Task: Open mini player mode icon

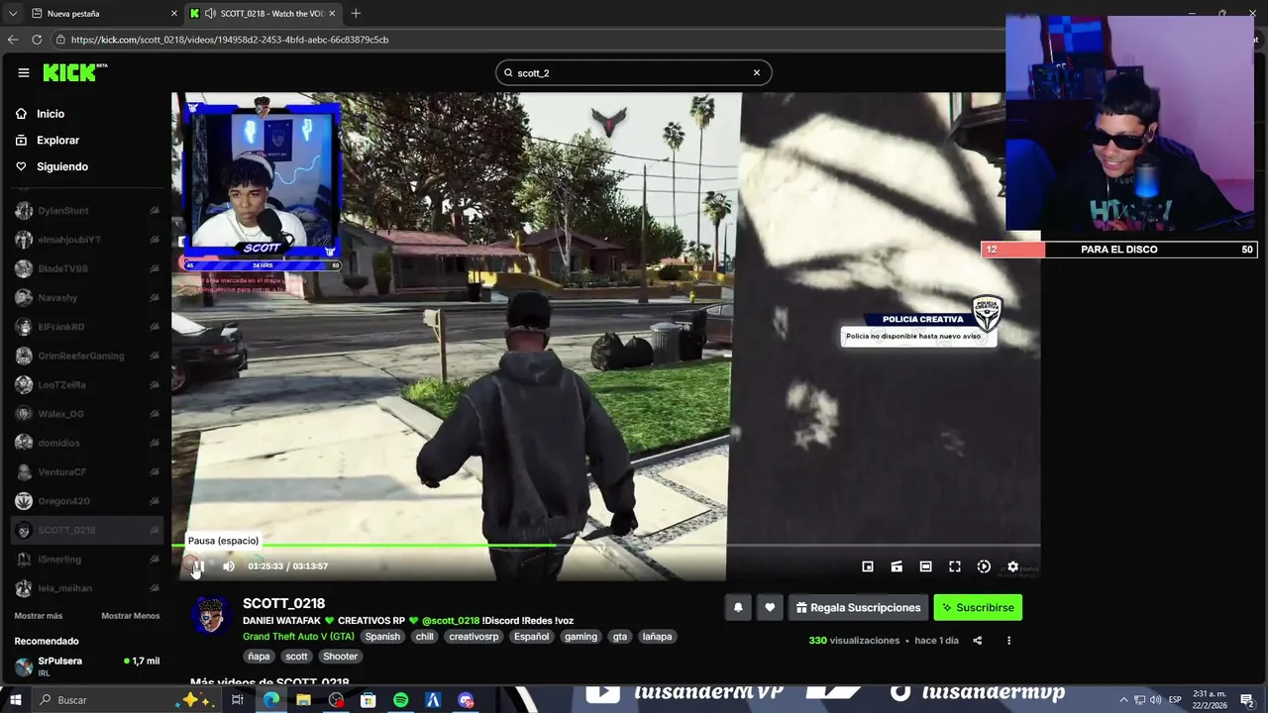Action: point(868,566)
